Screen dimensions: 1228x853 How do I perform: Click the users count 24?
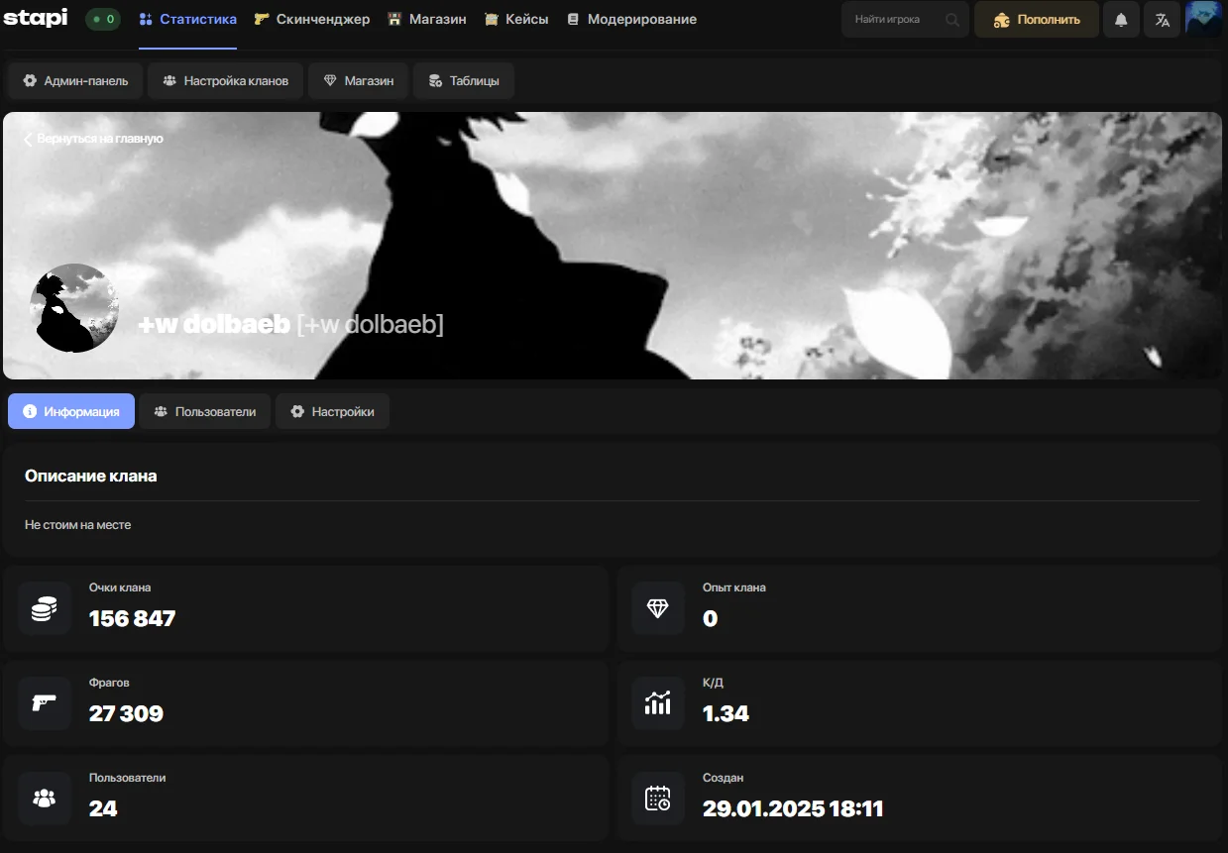(x=103, y=809)
